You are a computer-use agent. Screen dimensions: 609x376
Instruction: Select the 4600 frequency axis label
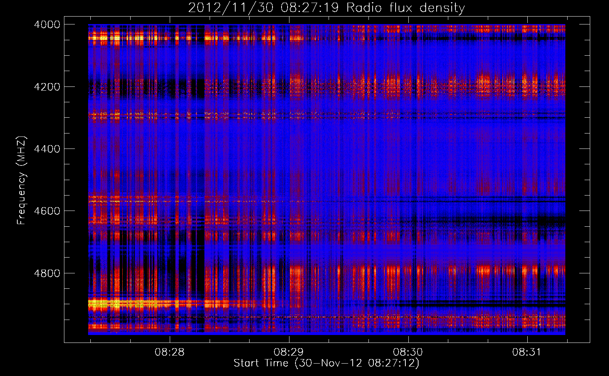click(47, 211)
